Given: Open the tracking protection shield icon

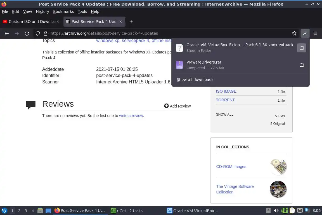Looking at the screenshot, I should (x=37, y=33).
